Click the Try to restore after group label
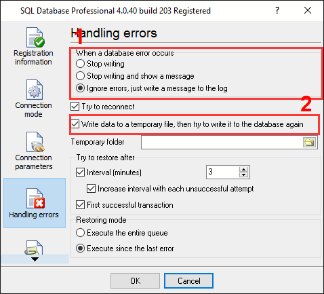324x294 pixels. tap(105, 158)
